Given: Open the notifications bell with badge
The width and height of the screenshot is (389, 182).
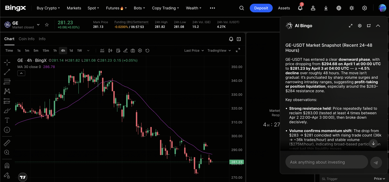Looking at the screenshot, I should coord(300,8).
